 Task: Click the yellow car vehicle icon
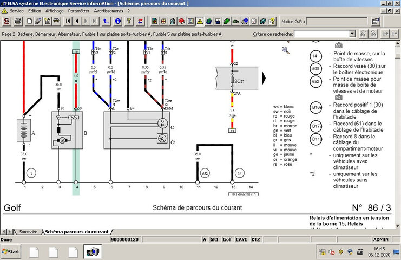coord(56,21)
